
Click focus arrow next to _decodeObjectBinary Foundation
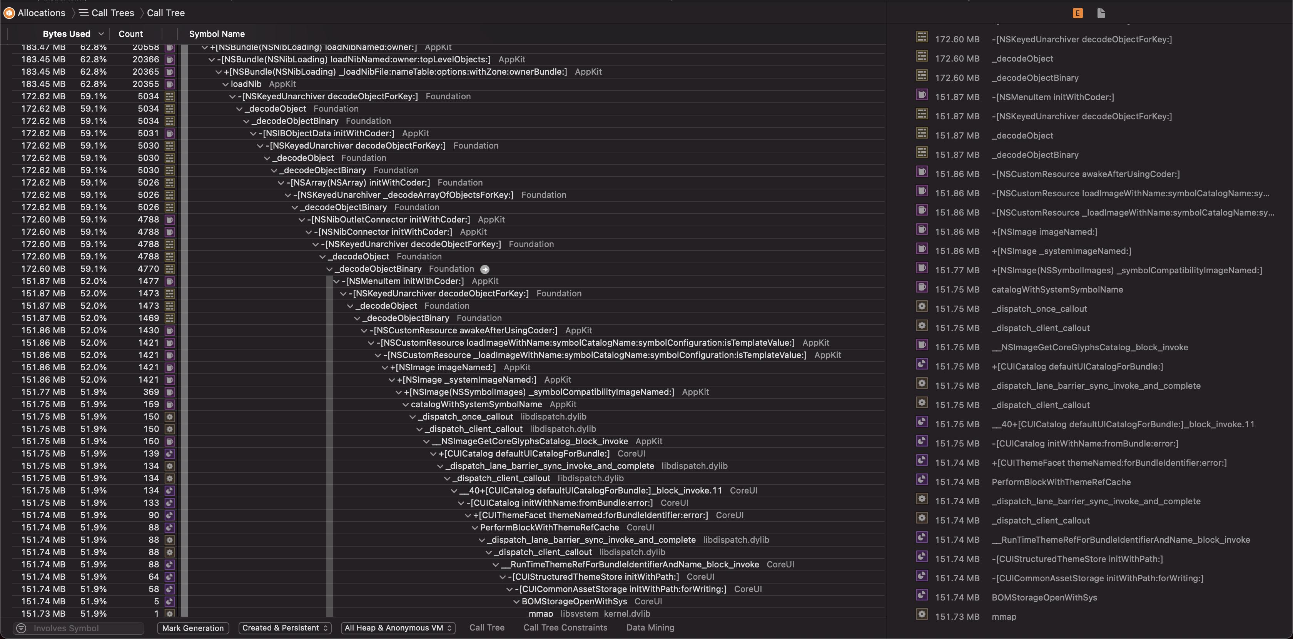pyautogui.click(x=484, y=269)
